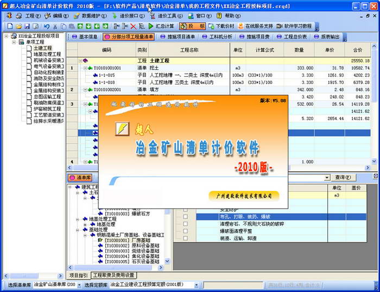
Task: Open the 选择定额库 dropdown
Action: point(197,285)
